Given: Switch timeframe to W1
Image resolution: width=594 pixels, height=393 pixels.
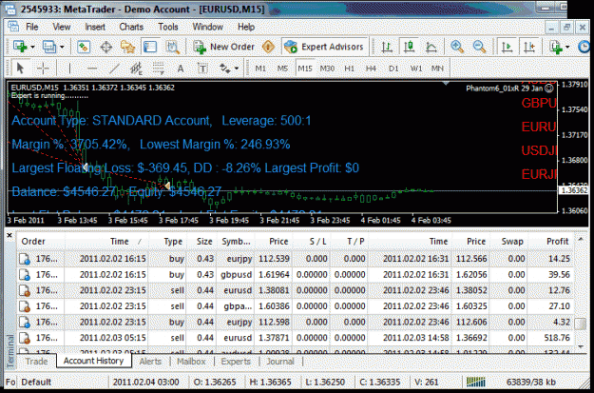Looking at the screenshot, I should pos(416,69).
